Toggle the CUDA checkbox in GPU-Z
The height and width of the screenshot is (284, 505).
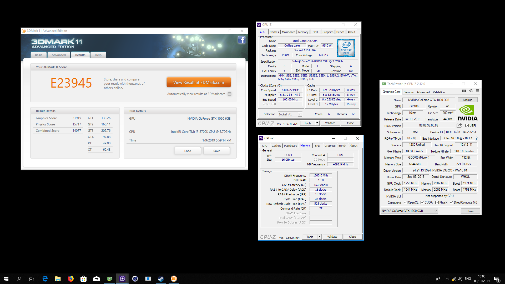point(422,202)
